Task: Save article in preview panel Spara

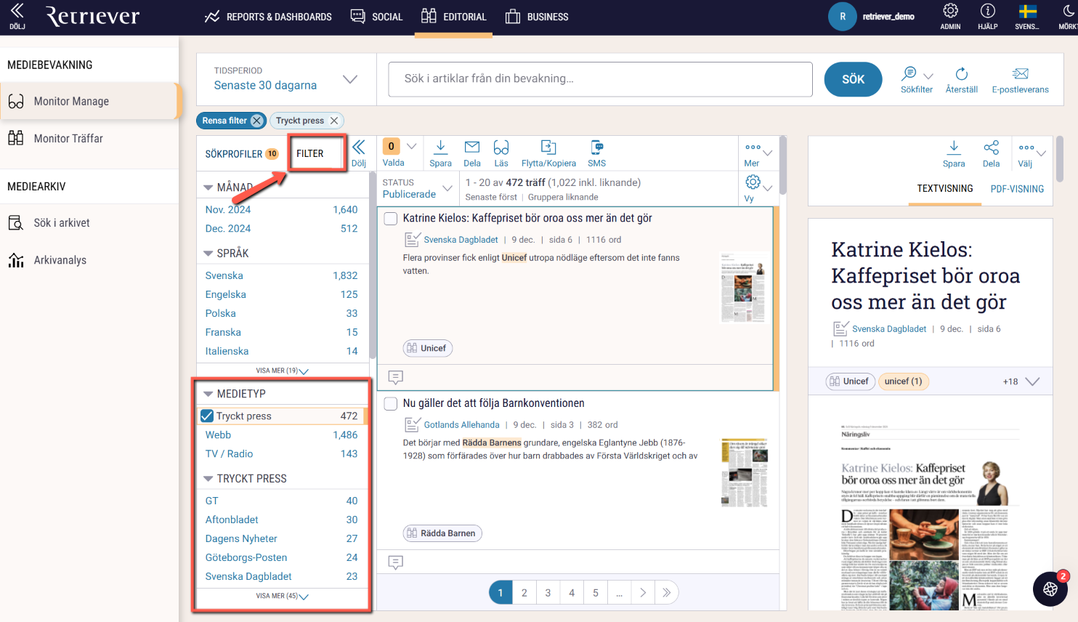Action: pyautogui.click(x=954, y=153)
